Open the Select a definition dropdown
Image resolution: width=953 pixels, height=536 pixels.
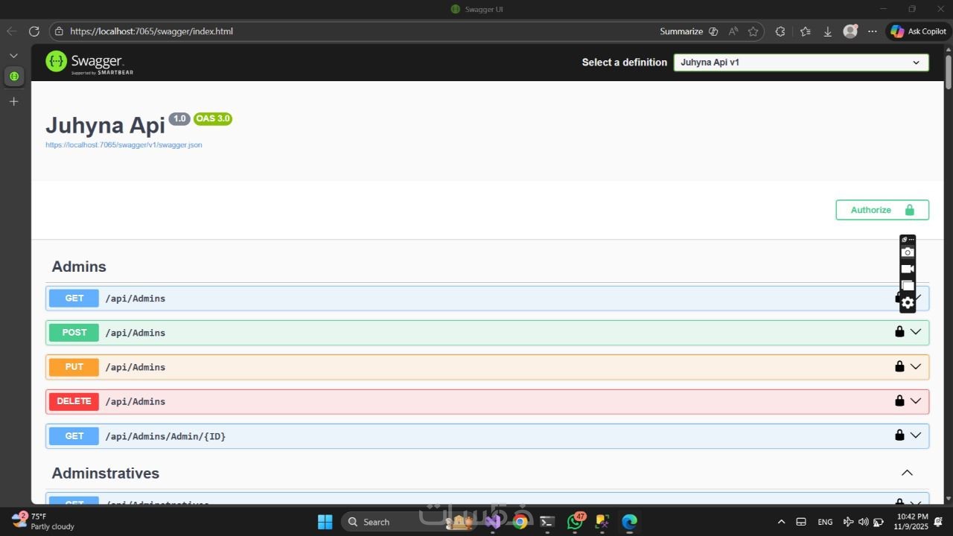(x=801, y=63)
